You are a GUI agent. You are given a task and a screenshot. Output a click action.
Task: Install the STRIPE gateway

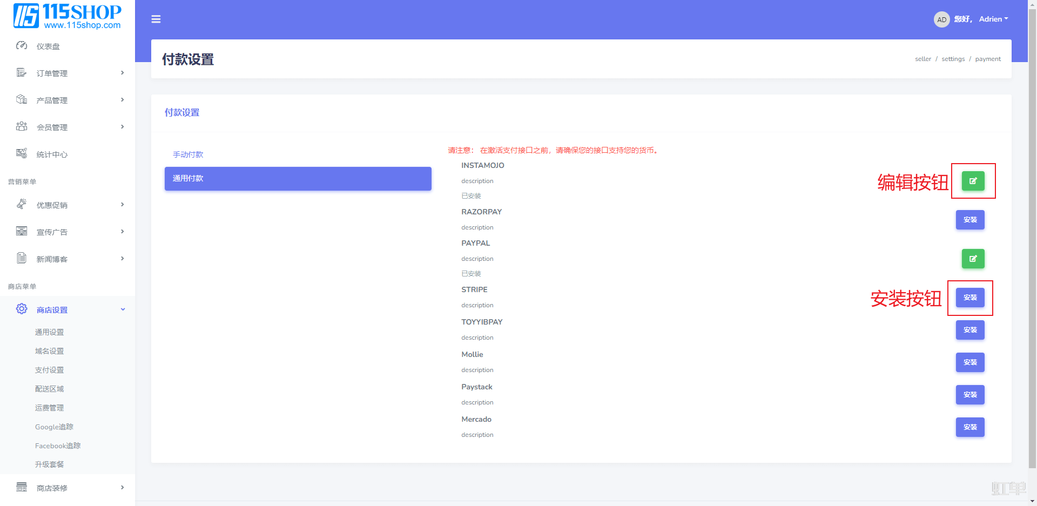click(970, 298)
